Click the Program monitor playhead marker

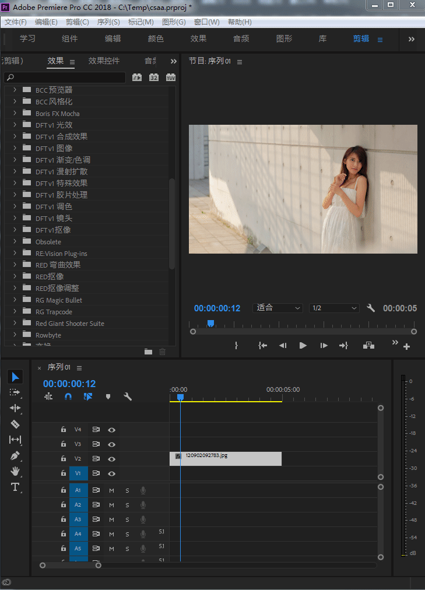(x=210, y=323)
